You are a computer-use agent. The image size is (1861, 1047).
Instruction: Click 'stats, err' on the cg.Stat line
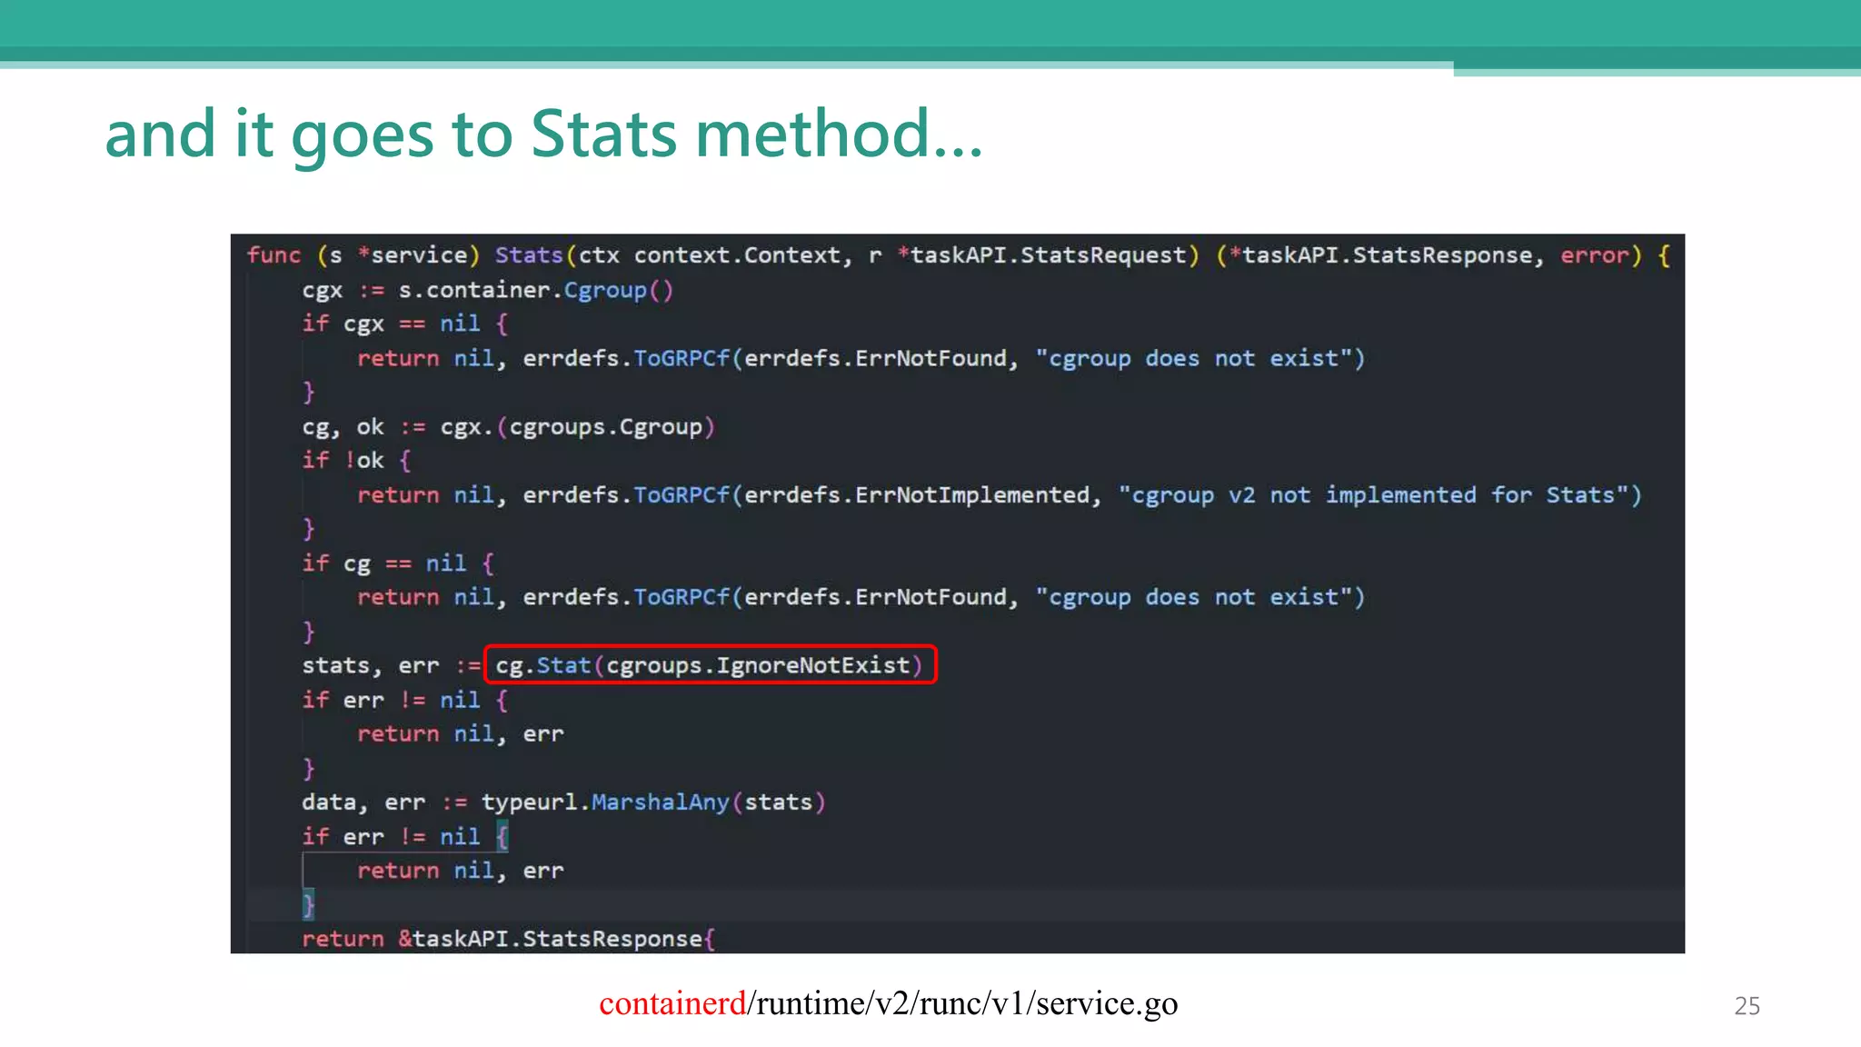[371, 666]
